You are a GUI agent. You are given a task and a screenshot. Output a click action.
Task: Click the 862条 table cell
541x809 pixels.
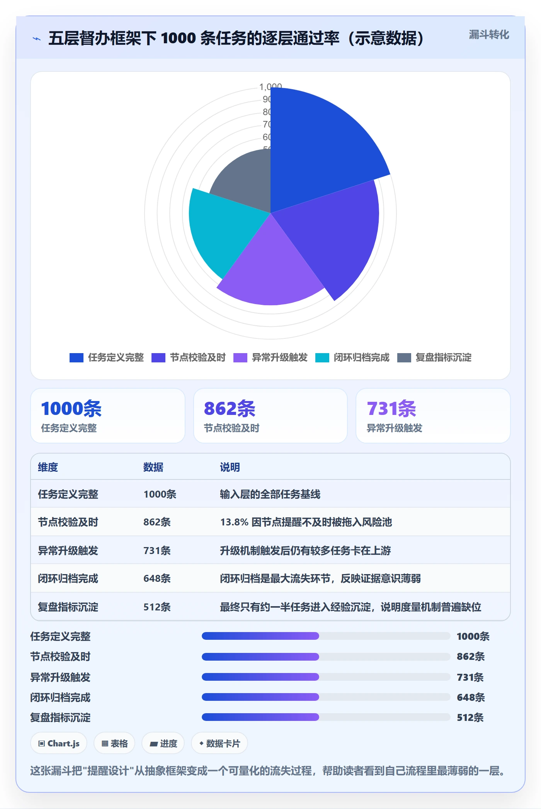click(x=157, y=522)
